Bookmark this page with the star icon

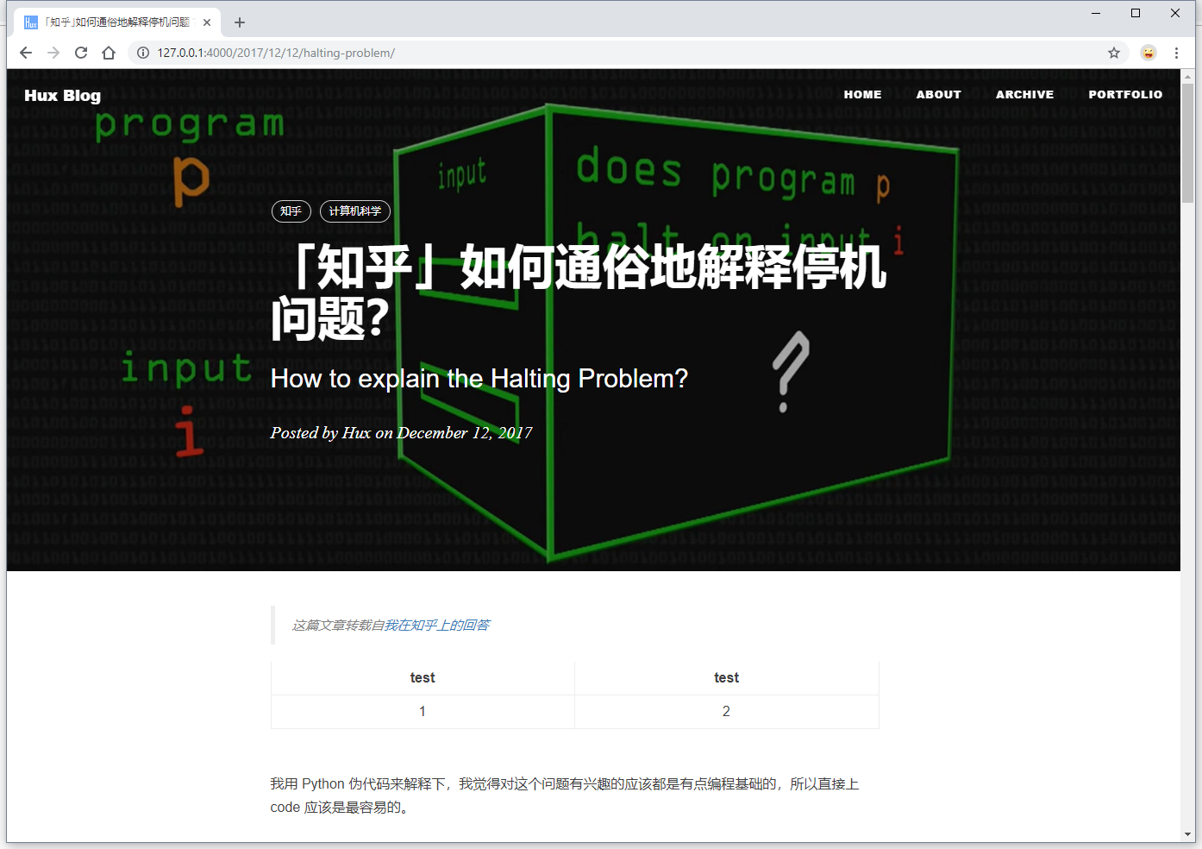coord(1113,53)
